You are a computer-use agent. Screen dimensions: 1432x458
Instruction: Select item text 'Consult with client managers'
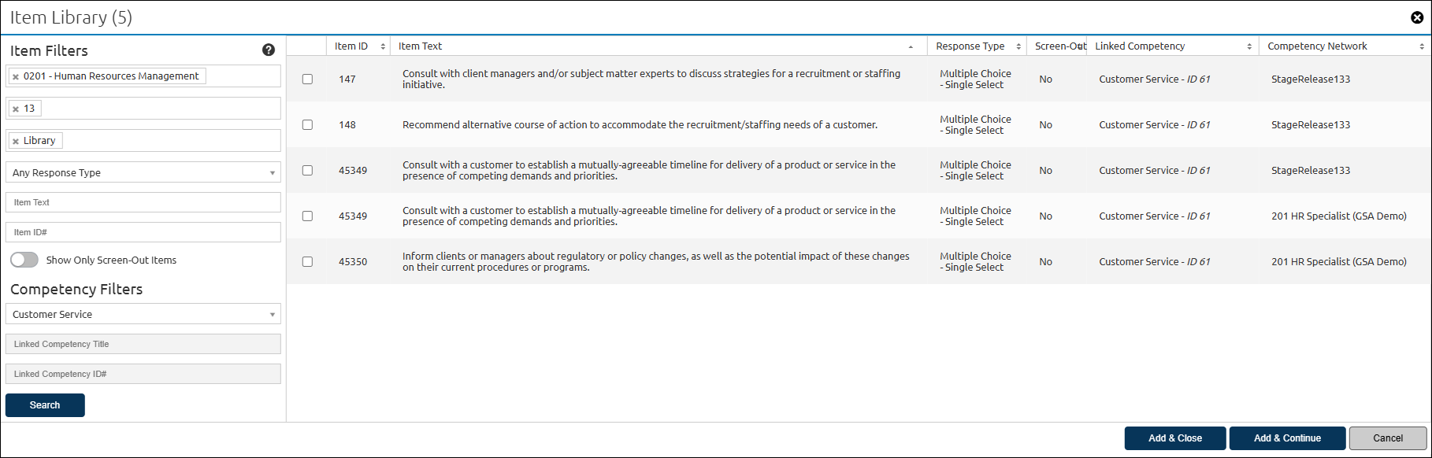pyautogui.click(x=651, y=79)
